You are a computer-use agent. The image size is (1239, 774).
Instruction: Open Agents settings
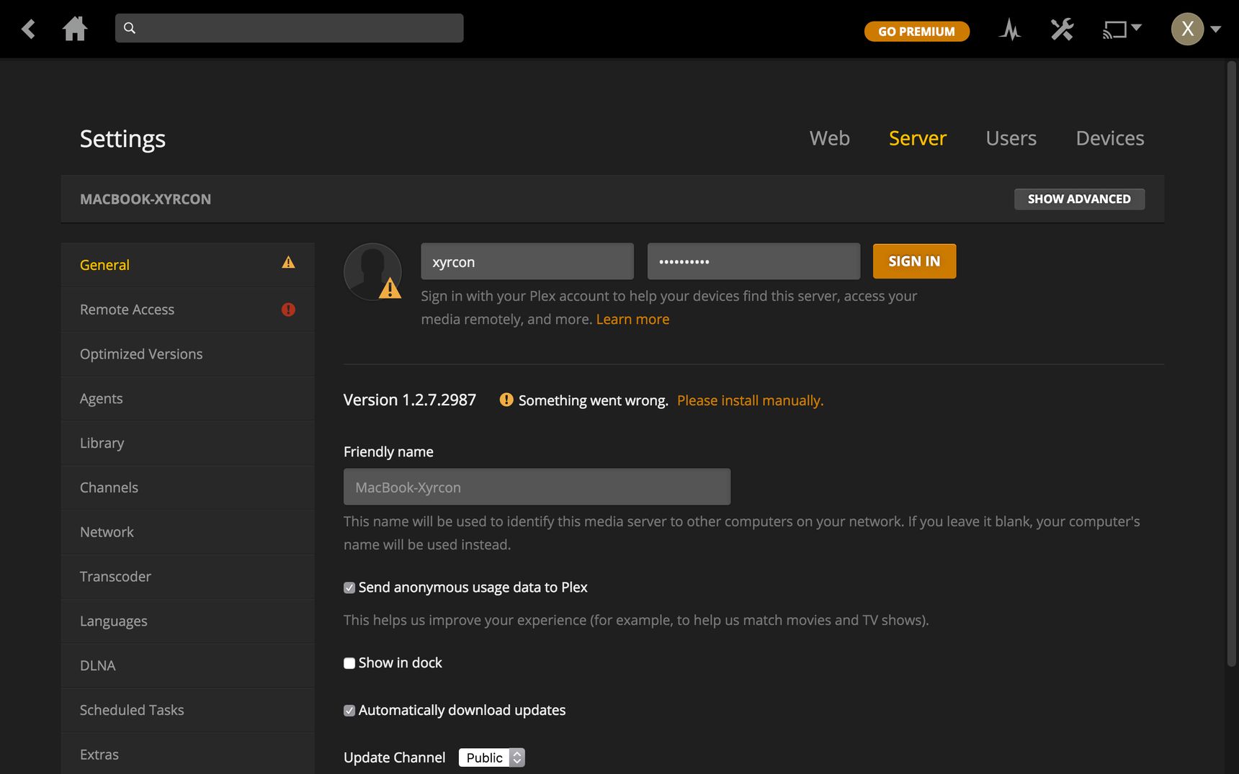coord(187,399)
